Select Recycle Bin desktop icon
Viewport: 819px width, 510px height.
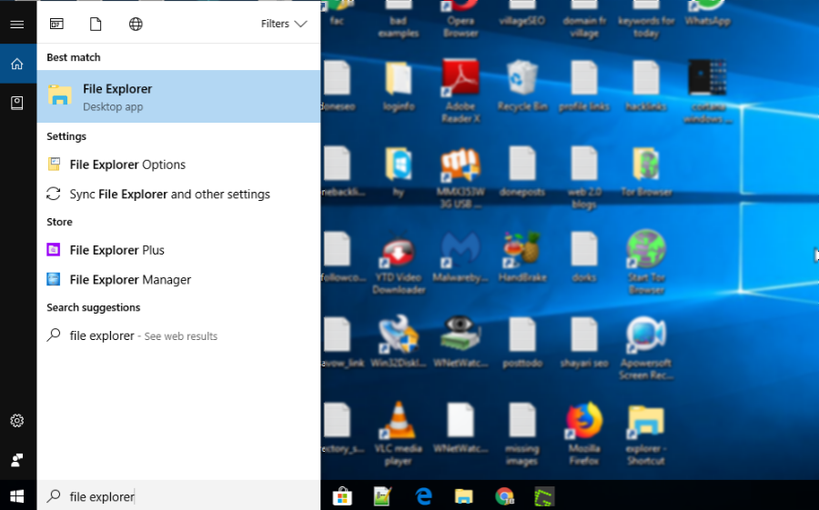522,85
